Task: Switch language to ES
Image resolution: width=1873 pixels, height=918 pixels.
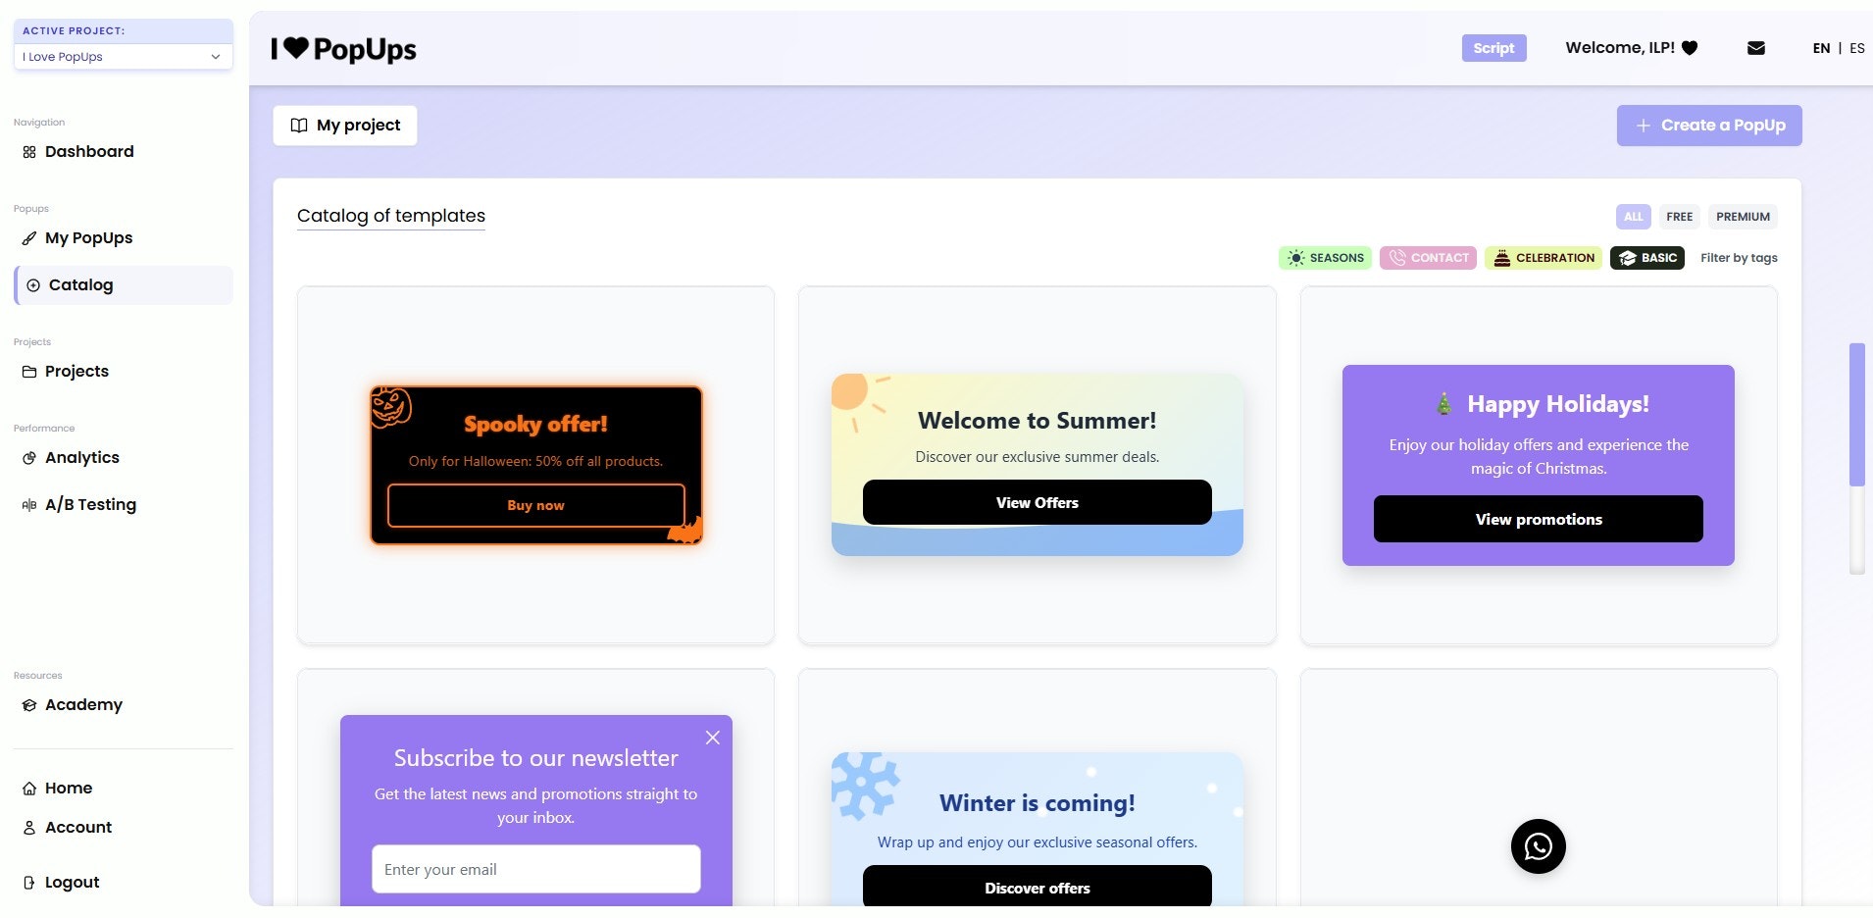Action: [1856, 48]
